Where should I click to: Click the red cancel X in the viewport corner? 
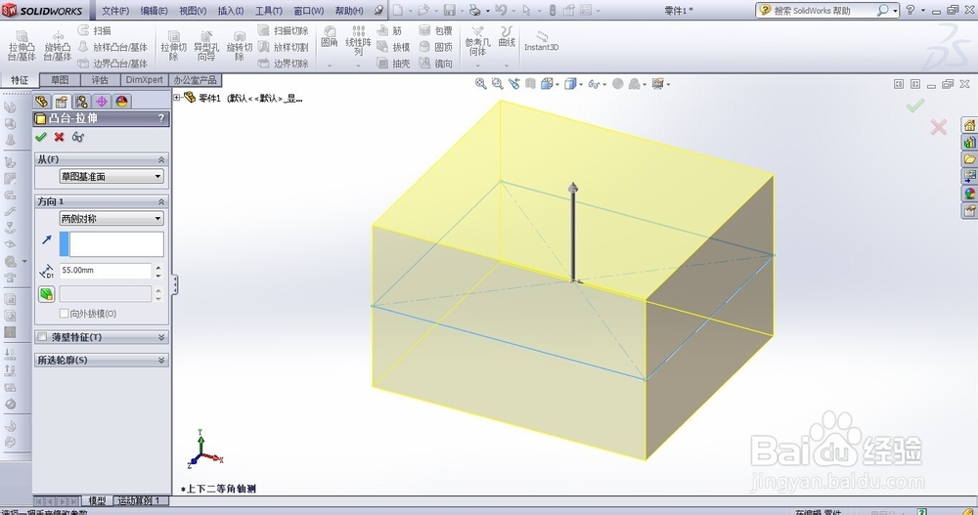pos(939,128)
